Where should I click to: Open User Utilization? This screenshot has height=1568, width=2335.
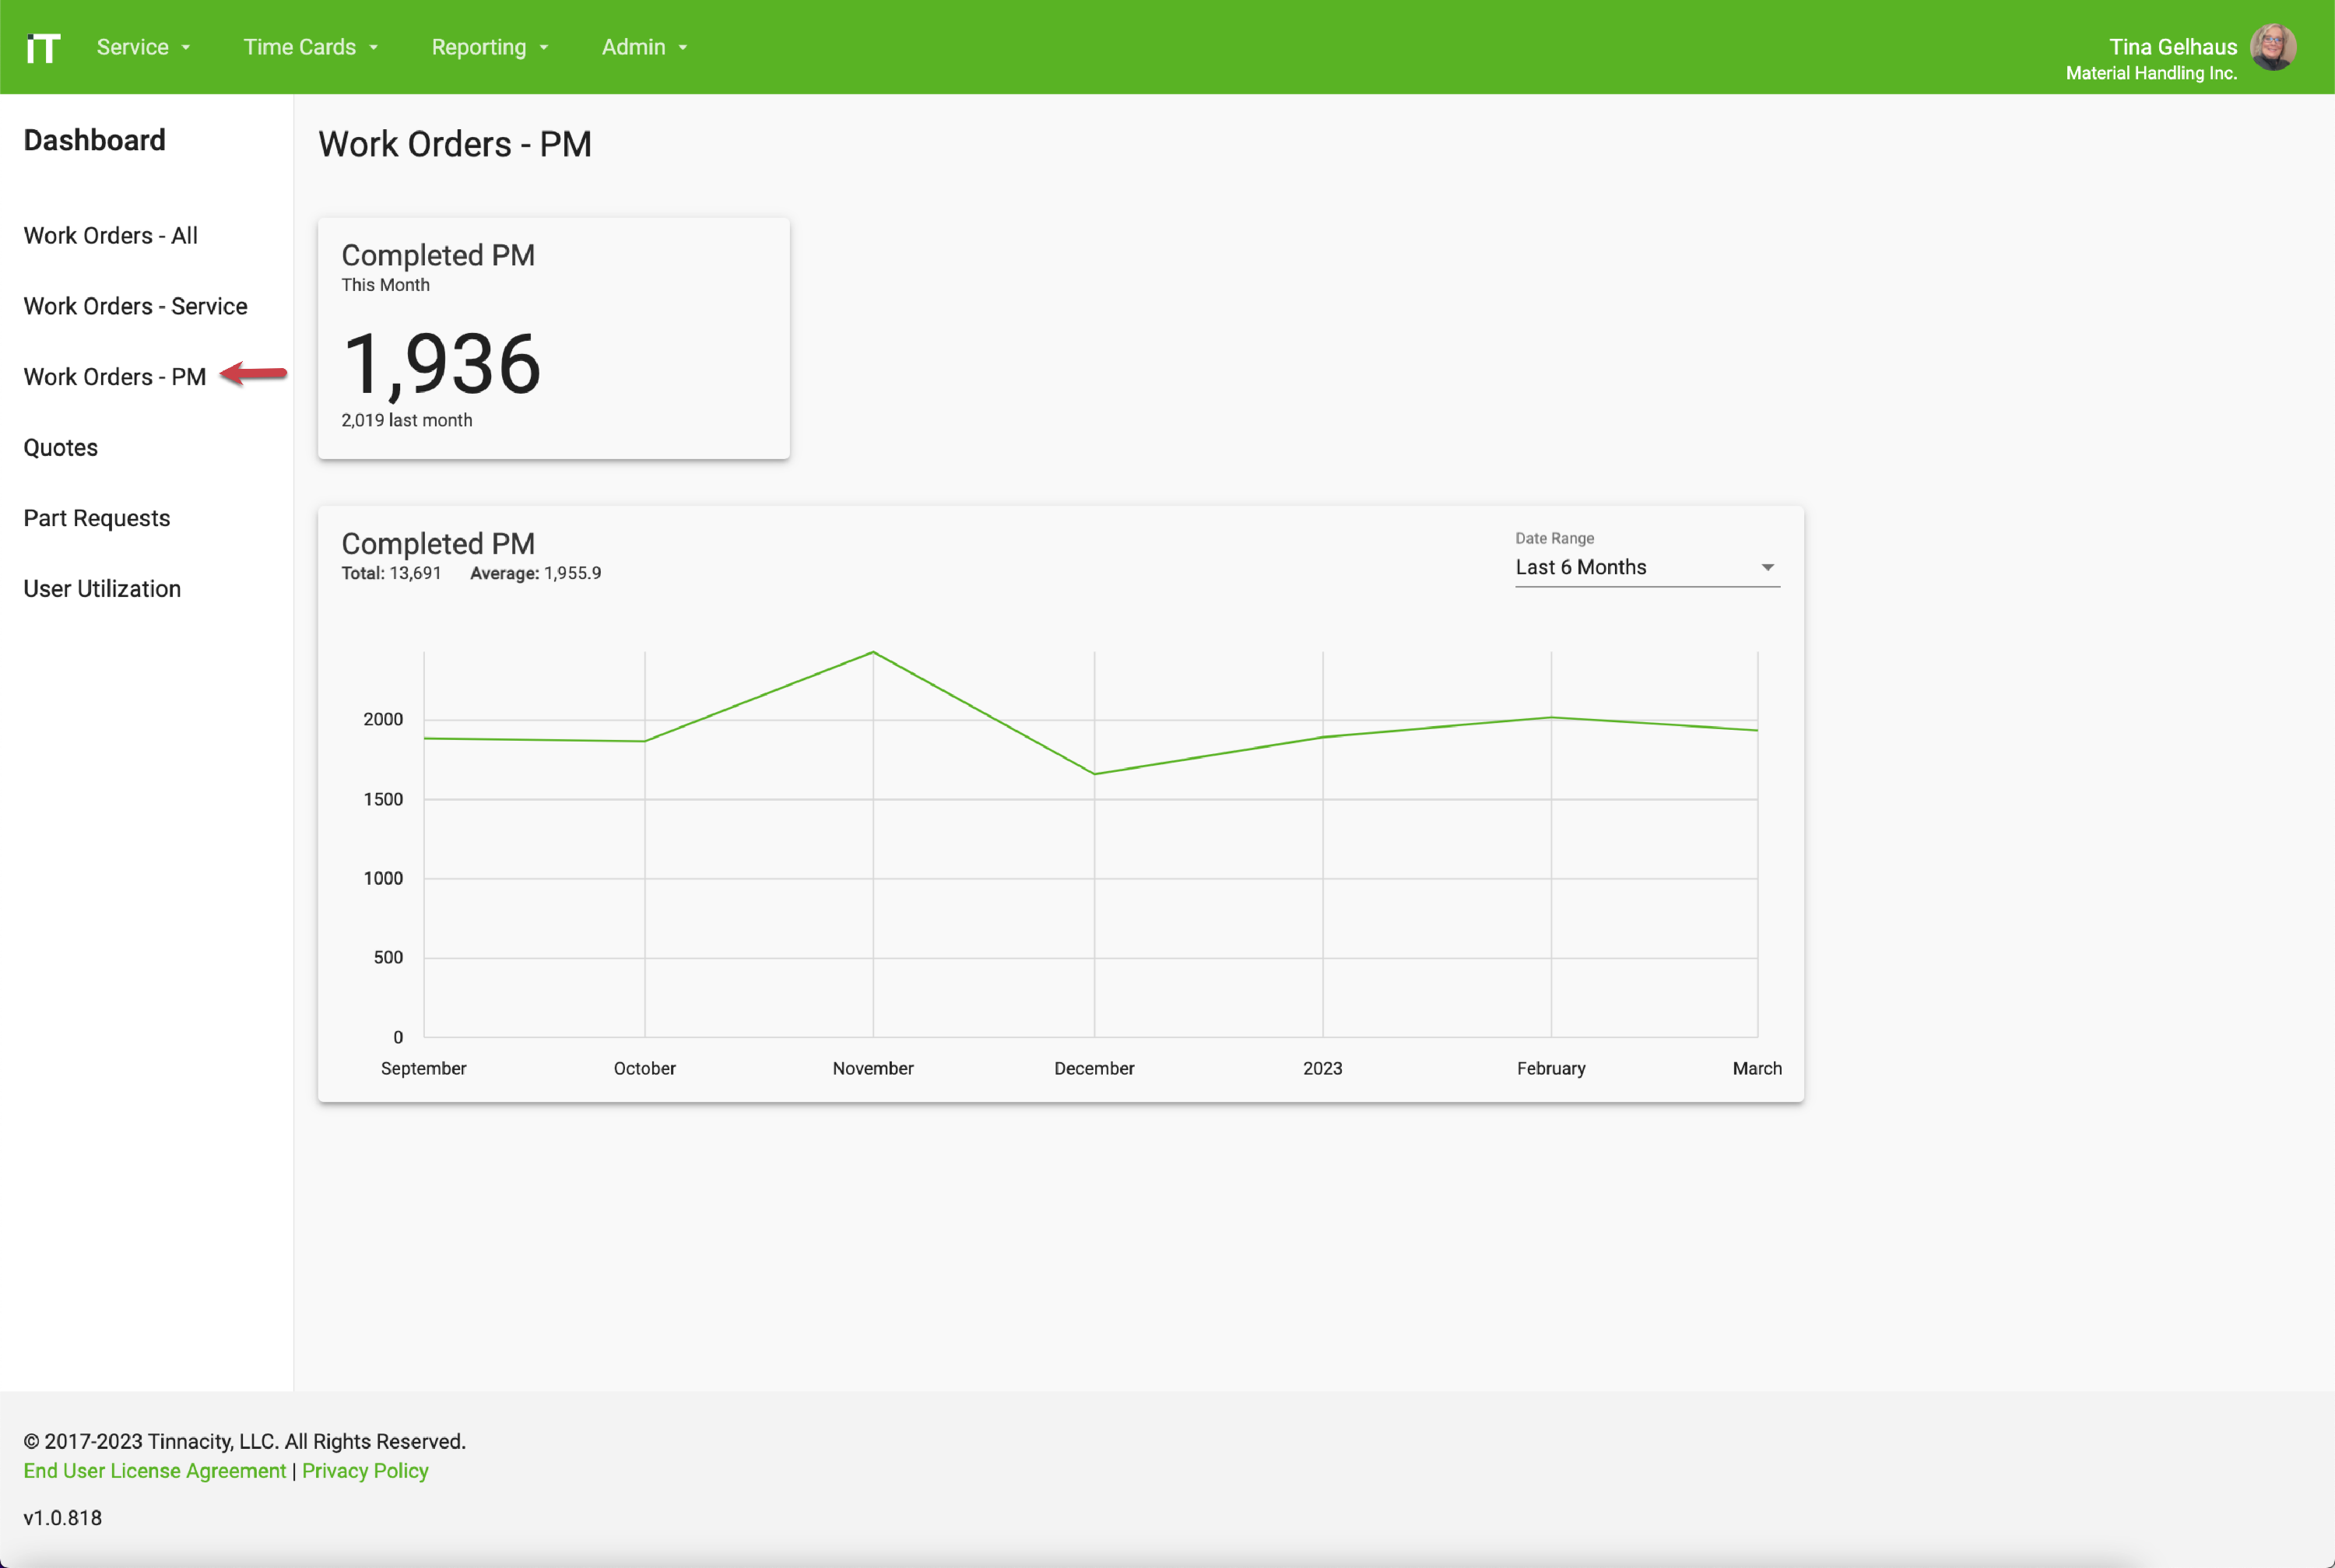[102, 589]
